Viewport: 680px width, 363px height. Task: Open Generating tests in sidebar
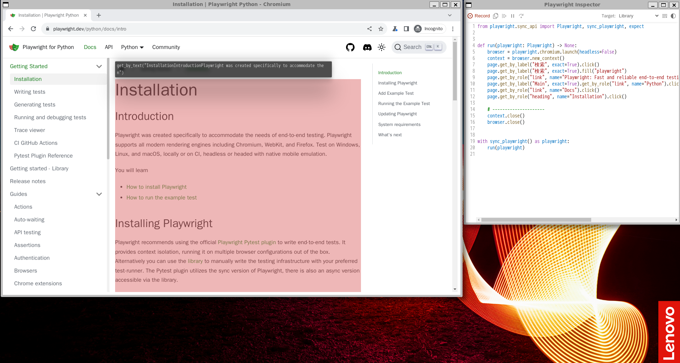click(x=58, y=105)
